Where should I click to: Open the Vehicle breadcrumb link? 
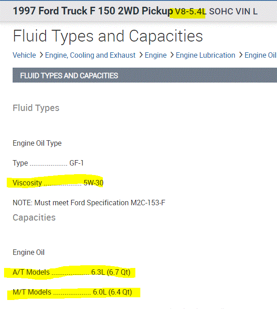pos(24,55)
